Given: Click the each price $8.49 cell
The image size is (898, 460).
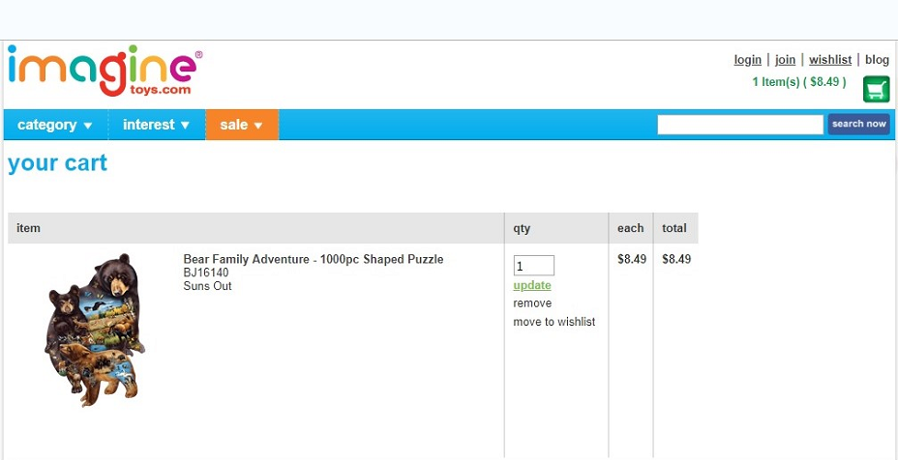Looking at the screenshot, I should pyautogui.click(x=632, y=259).
